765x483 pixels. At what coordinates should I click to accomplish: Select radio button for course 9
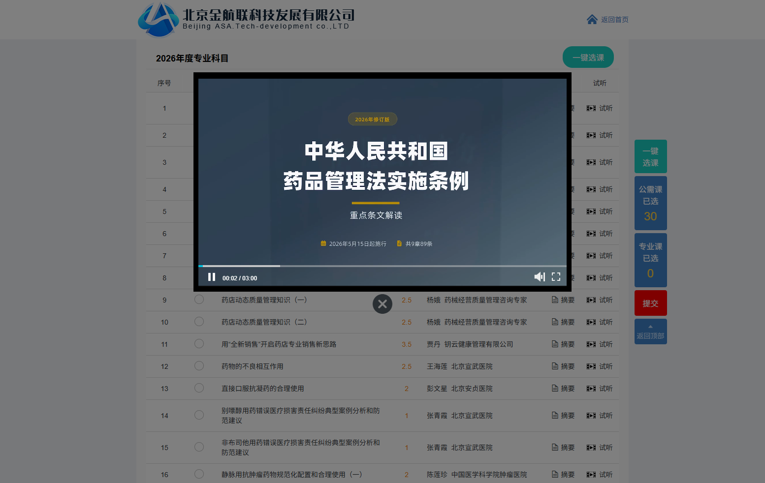(199, 300)
